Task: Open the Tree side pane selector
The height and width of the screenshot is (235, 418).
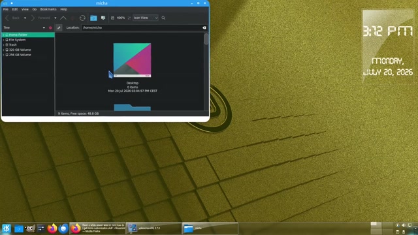Action: click(24, 27)
